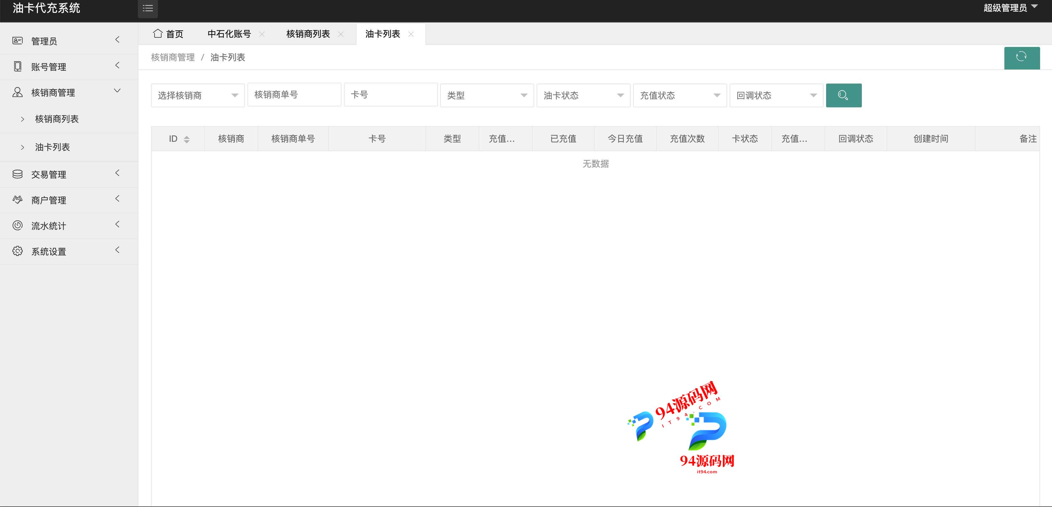Screen dimensions: 1052x507
Task: Close the 核销商列表 tab
Action: pyautogui.click(x=341, y=34)
